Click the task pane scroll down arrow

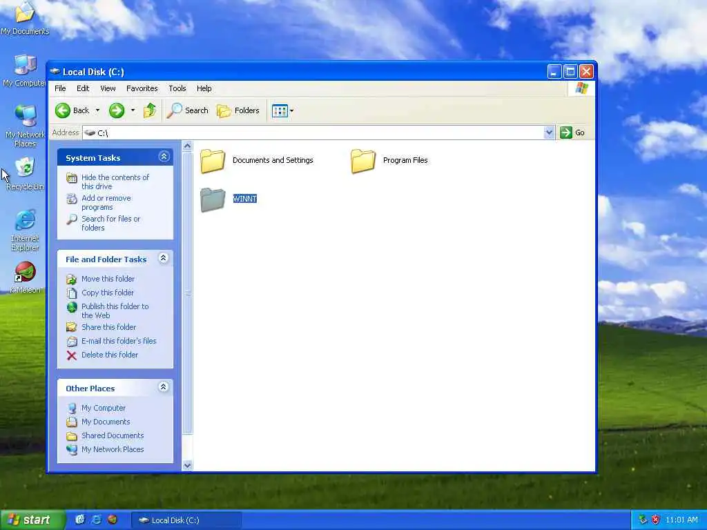pyautogui.click(x=188, y=465)
